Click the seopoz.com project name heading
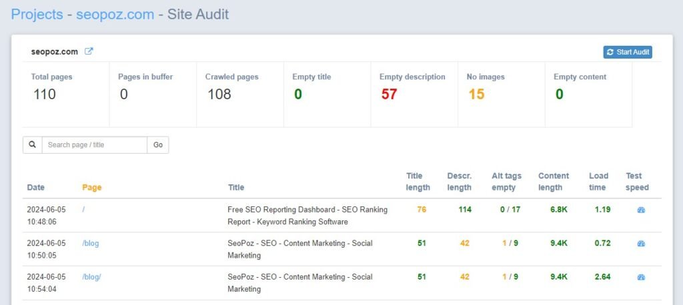 (x=55, y=52)
